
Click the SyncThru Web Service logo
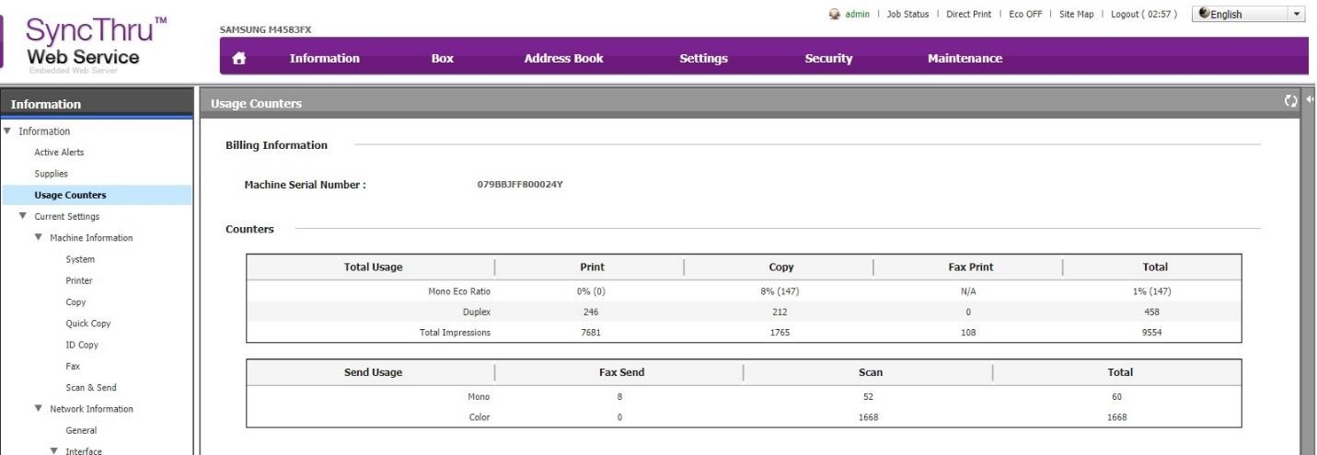point(90,43)
